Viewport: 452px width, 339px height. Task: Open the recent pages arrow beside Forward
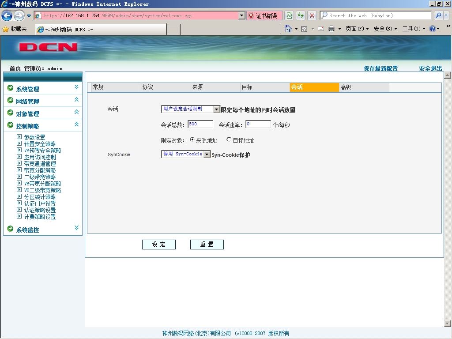pos(29,16)
